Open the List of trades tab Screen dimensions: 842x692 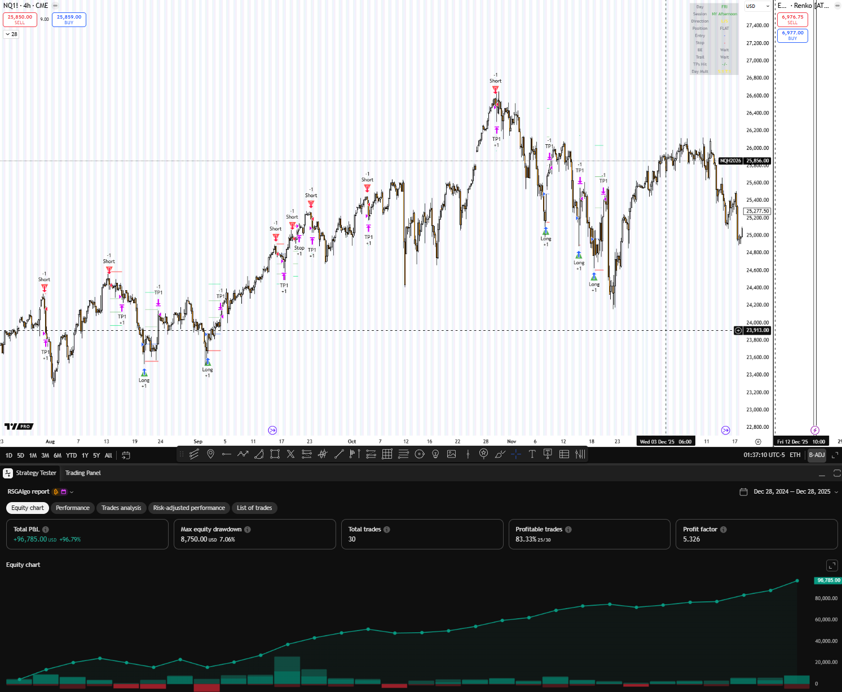point(254,508)
